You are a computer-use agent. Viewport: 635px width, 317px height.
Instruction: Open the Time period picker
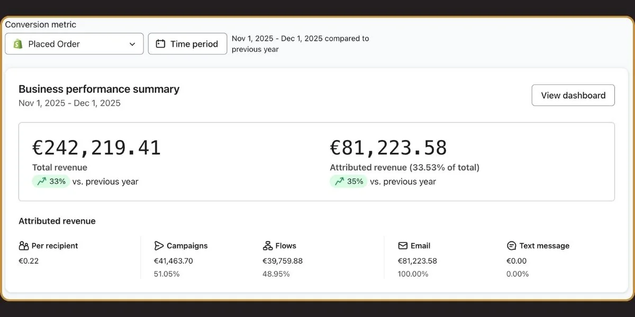tap(187, 44)
